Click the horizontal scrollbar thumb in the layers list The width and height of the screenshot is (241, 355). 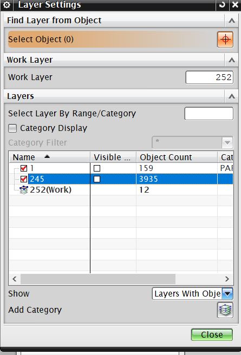click(98, 279)
